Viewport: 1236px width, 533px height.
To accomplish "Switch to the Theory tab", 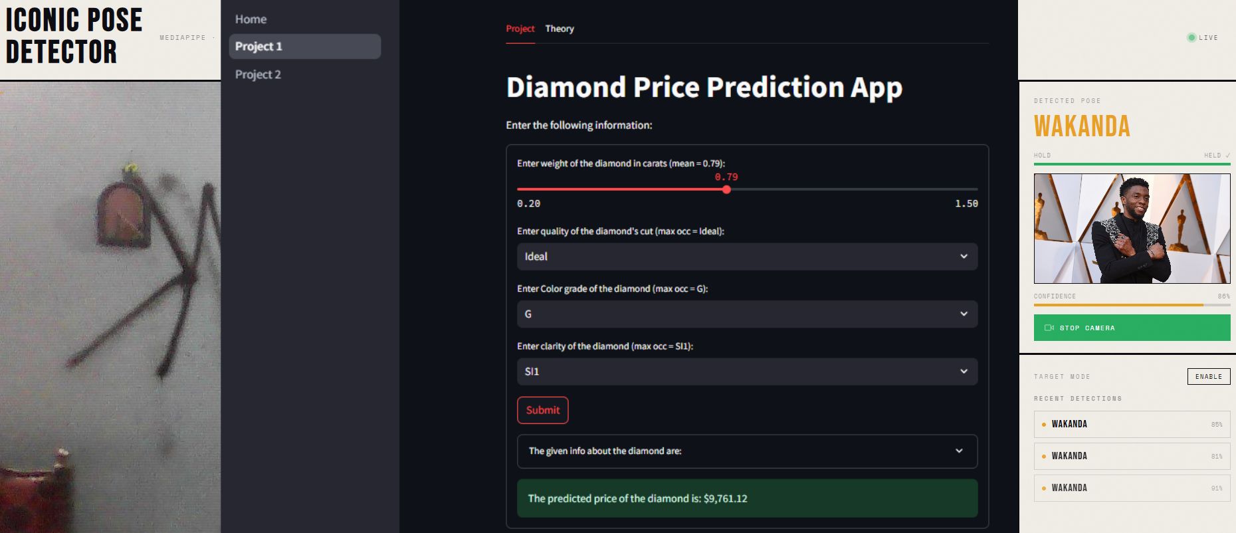I will pos(560,29).
